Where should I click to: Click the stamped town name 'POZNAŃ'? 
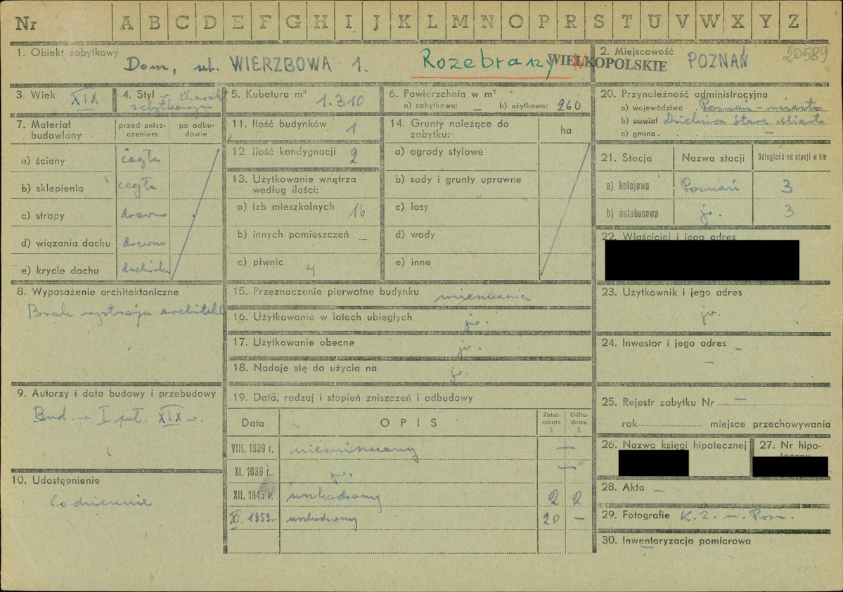(718, 60)
